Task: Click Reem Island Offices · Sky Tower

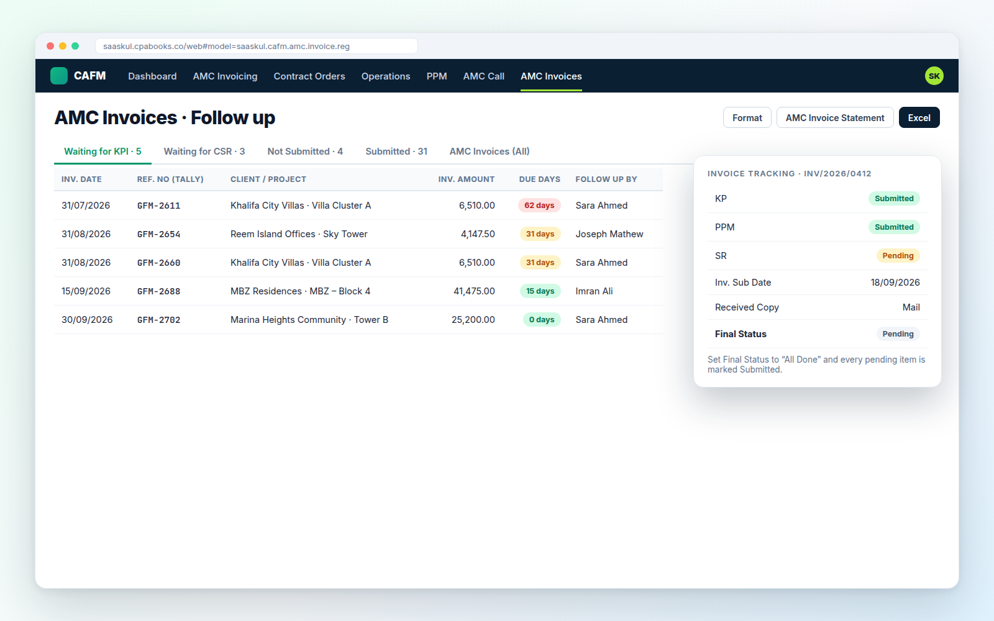Action: point(299,234)
